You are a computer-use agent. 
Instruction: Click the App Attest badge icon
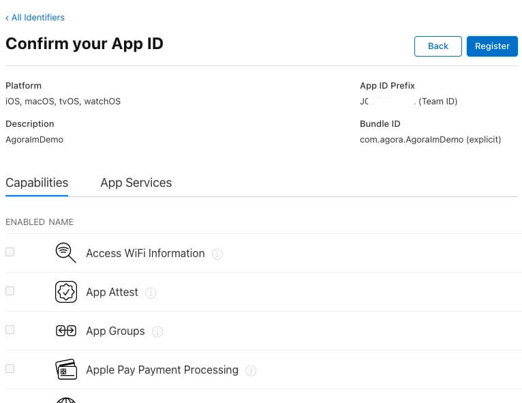click(65, 292)
